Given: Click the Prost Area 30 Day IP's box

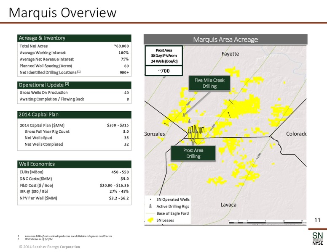Looking at the screenshot, I should pyautogui.click(x=163, y=56).
